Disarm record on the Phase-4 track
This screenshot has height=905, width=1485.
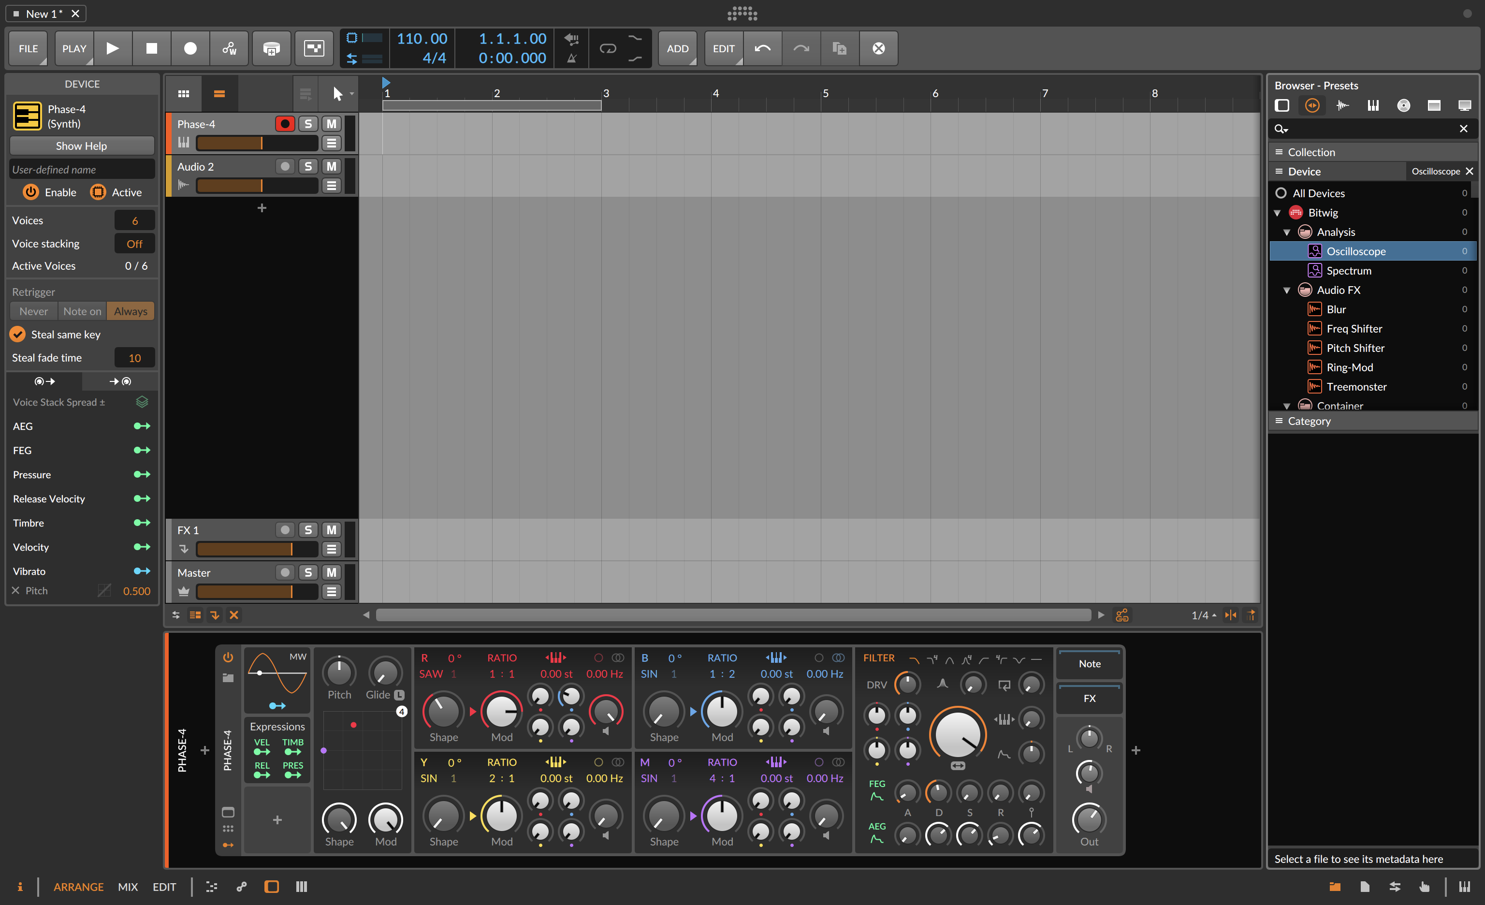coord(284,123)
